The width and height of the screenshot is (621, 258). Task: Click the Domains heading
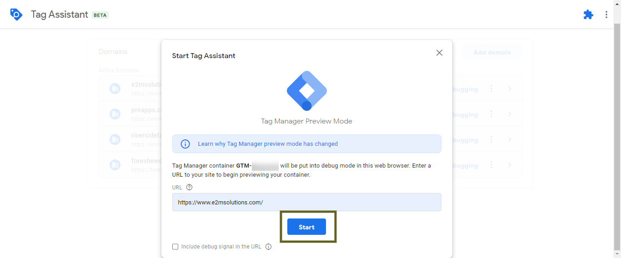coord(113,52)
